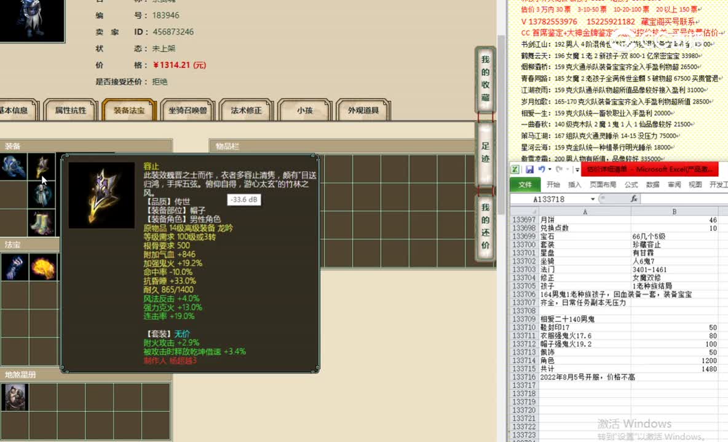The width and height of the screenshot is (728, 442).
Task: Open the Undo history dropdown arrow
Action: pos(550,169)
